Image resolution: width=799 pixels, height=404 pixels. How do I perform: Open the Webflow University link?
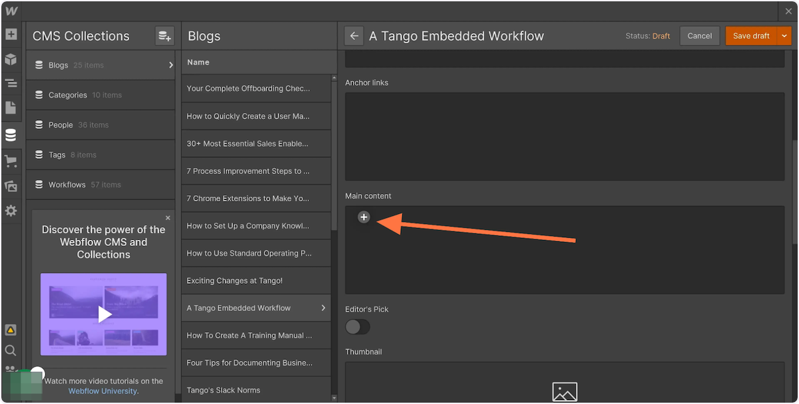(x=103, y=391)
